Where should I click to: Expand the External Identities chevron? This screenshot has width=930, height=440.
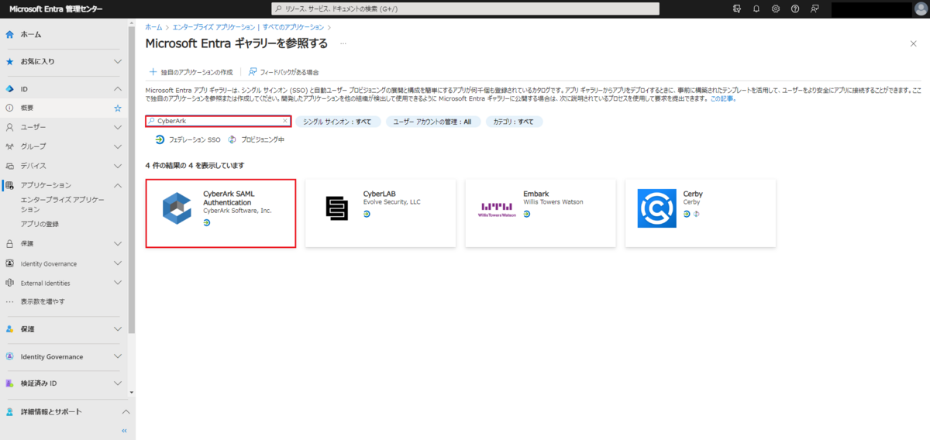pos(118,283)
